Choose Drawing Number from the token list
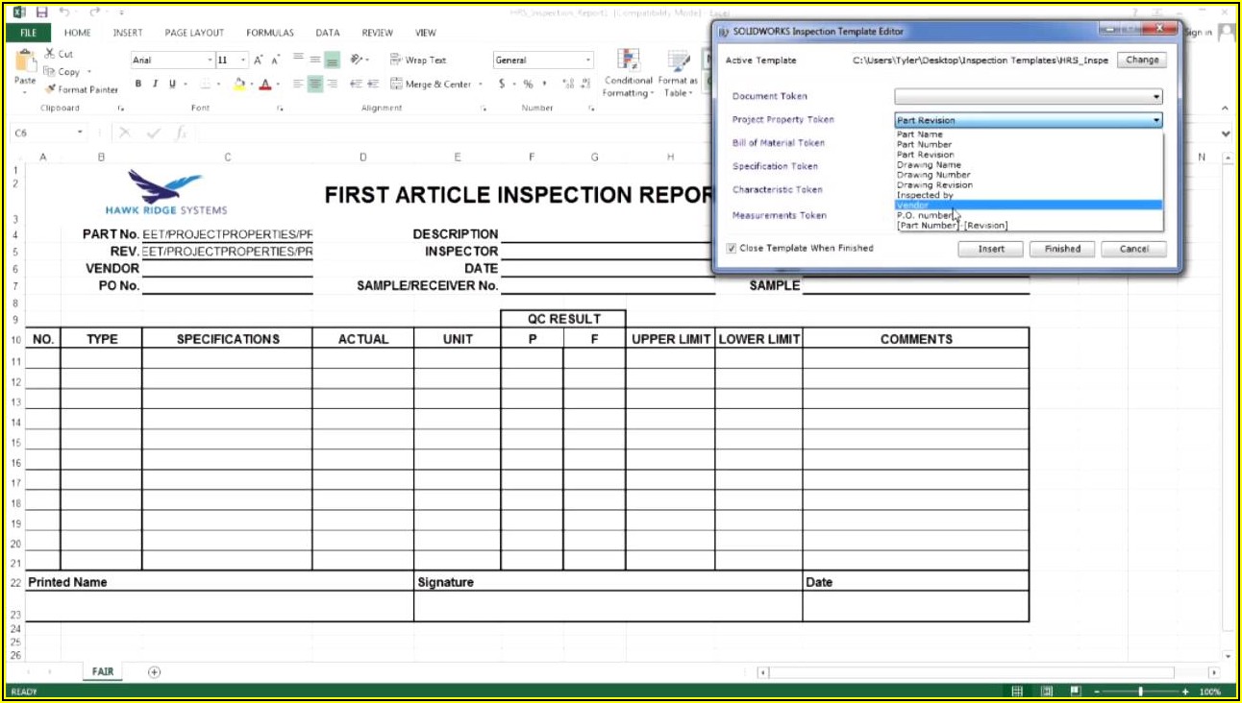Viewport: 1242px width, 703px height. coord(933,175)
